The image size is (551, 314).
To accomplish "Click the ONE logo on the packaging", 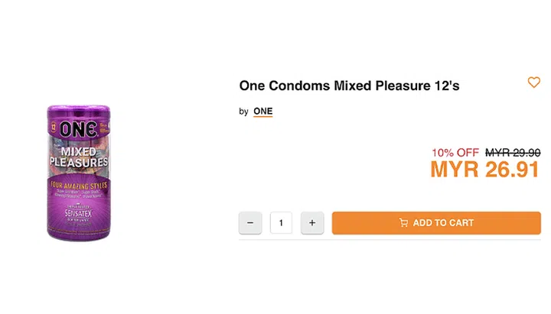I will point(78,130).
